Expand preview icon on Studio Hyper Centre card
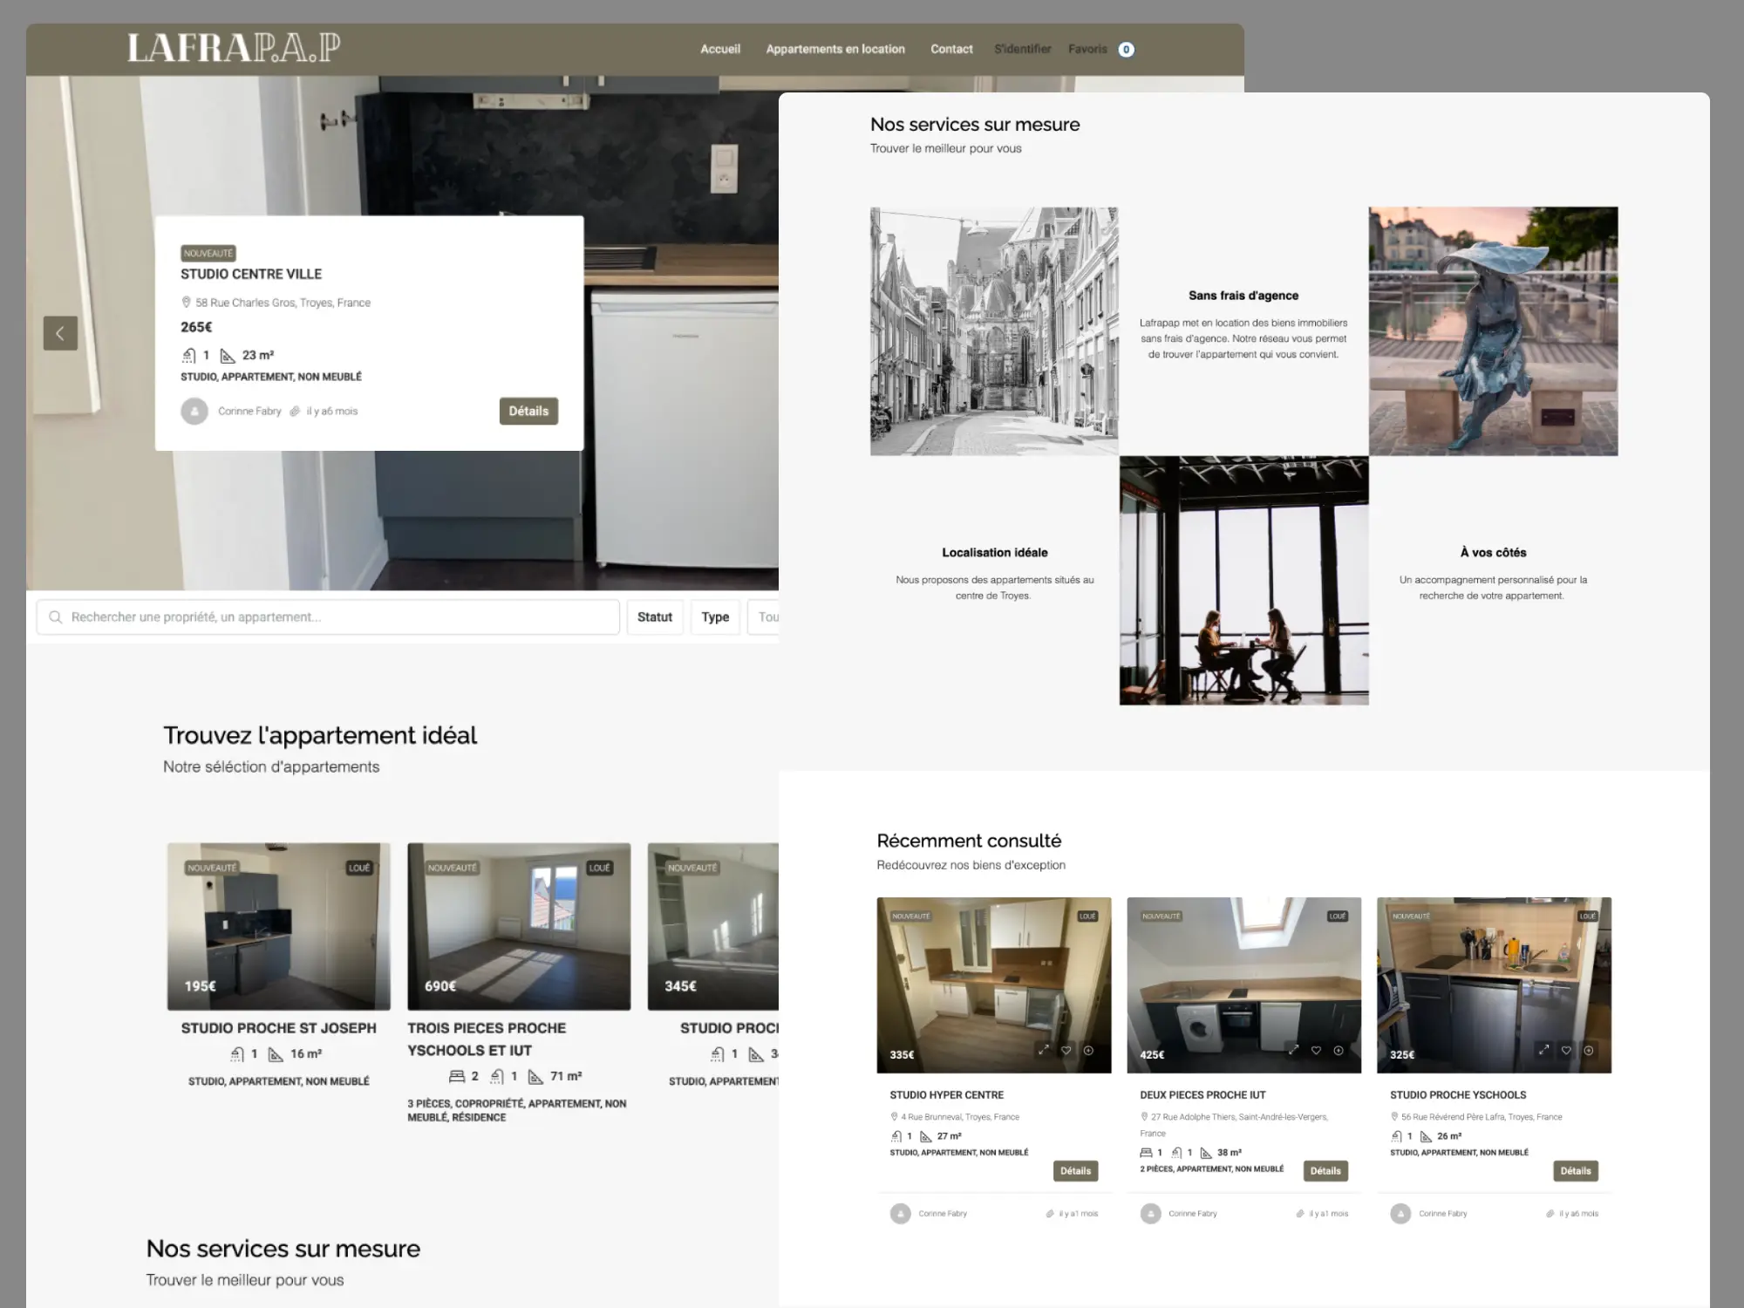1744x1308 pixels. click(x=1043, y=1050)
